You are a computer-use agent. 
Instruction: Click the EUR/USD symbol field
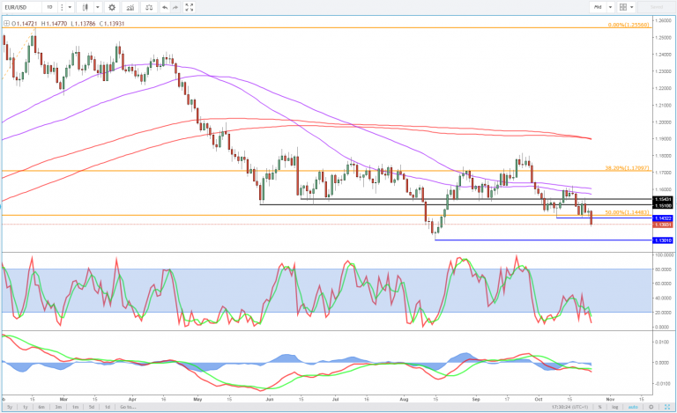coord(21,7)
